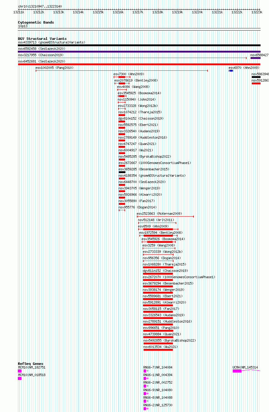Select the DGV Structural Variants track title
This screenshot has height=412, width=269.
[42, 39]
